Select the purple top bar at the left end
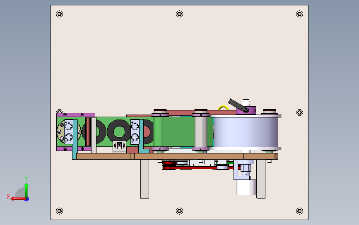 76,115
